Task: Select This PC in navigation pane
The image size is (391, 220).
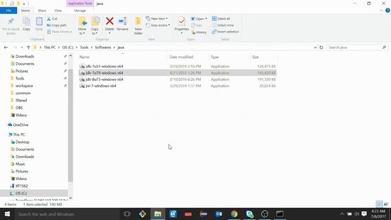Action: pos(19,134)
